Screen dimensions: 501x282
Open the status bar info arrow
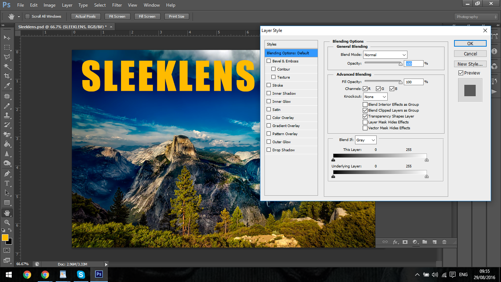point(106,264)
